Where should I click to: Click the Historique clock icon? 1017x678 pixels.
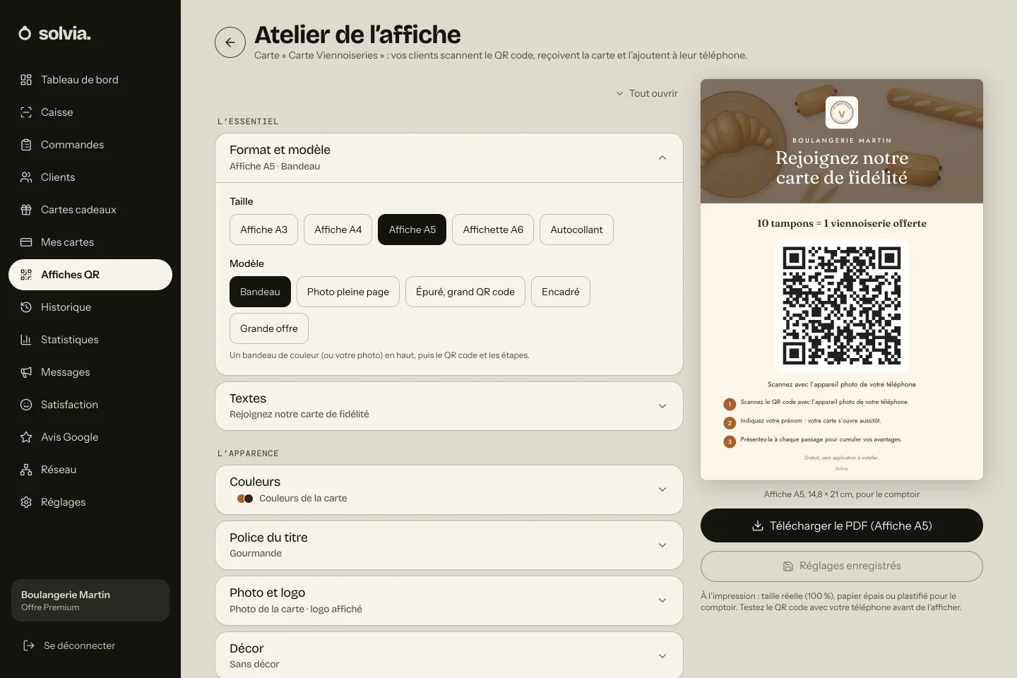click(26, 307)
